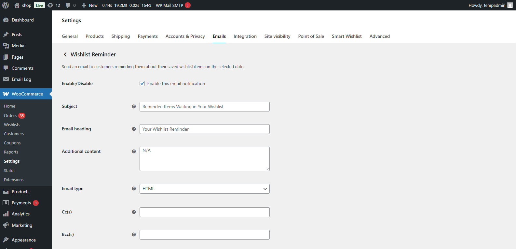516x249 pixels.
Task: Open Email Log from the sidebar
Action: pyautogui.click(x=21, y=79)
